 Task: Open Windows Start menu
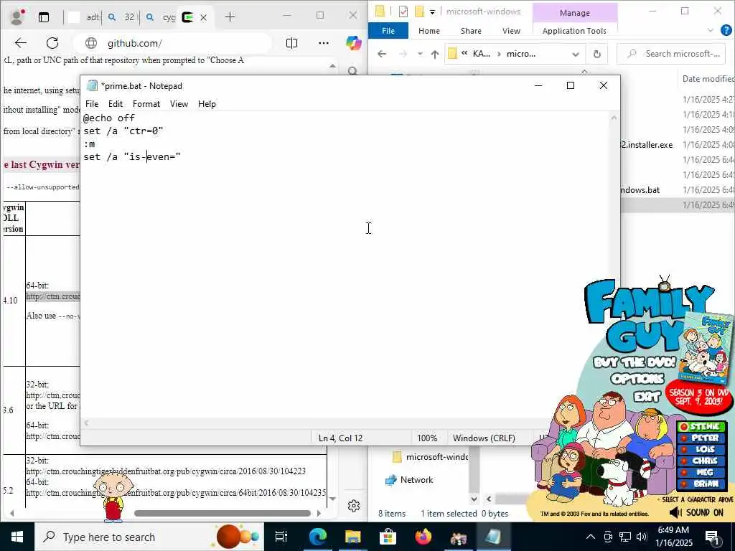coord(17,537)
